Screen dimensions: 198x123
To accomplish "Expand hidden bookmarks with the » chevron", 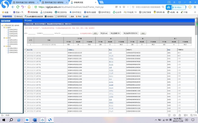I will pos(195,12).
